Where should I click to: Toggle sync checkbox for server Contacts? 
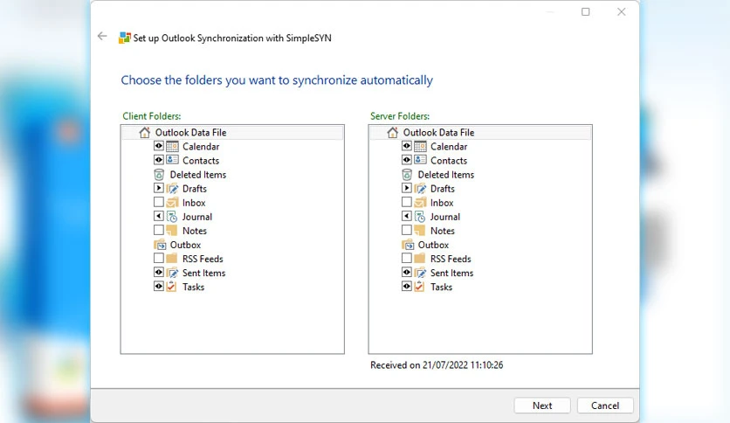coord(407,160)
